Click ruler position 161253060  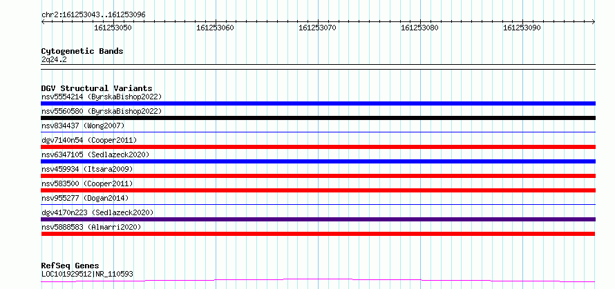pyautogui.click(x=216, y=28)
